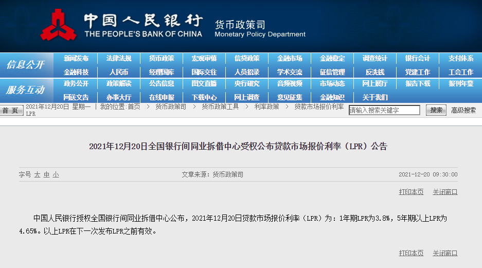Open 人员招录 menu item
This screenshot has height=268, width=482.
[247, 72]
